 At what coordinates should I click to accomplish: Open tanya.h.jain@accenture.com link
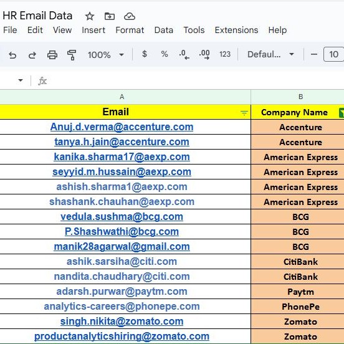(122, 141)
